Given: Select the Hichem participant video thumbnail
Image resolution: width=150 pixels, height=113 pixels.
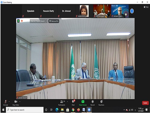Looking at the screenshot, I should pos(120,11).
